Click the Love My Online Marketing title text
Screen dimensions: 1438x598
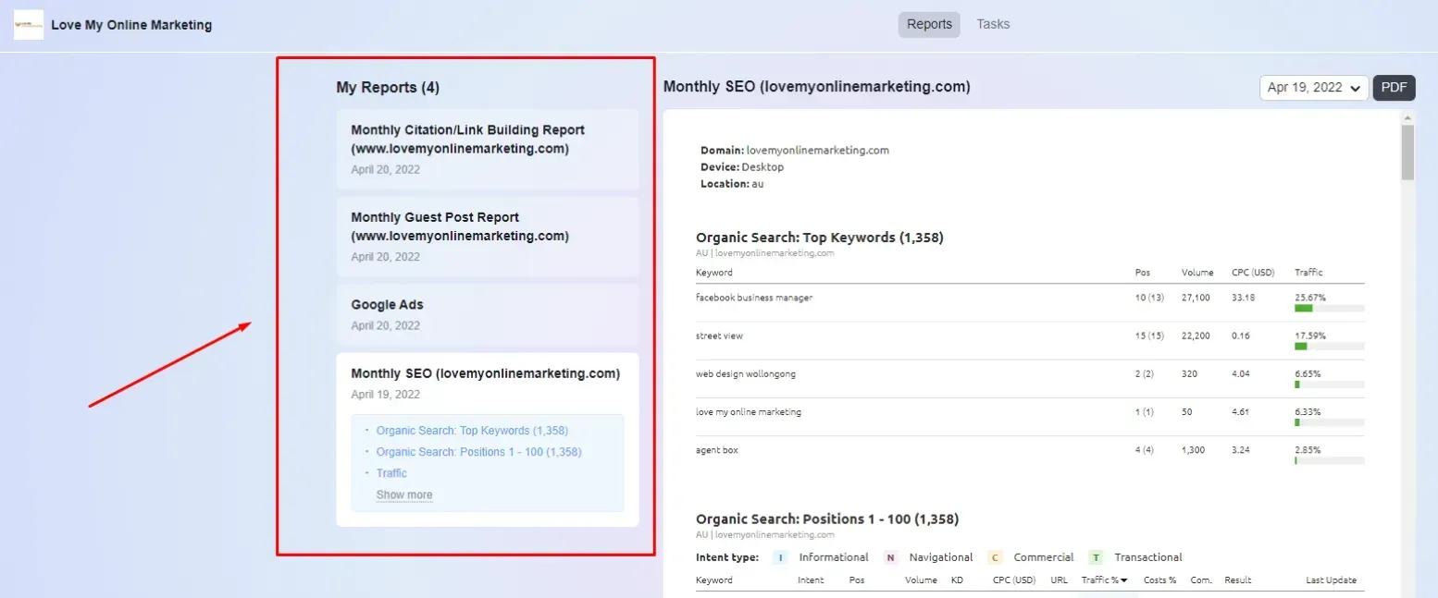131,25
